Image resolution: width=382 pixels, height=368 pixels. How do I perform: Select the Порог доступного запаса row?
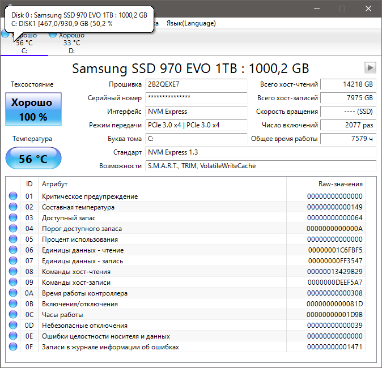(x=186, y=228)
